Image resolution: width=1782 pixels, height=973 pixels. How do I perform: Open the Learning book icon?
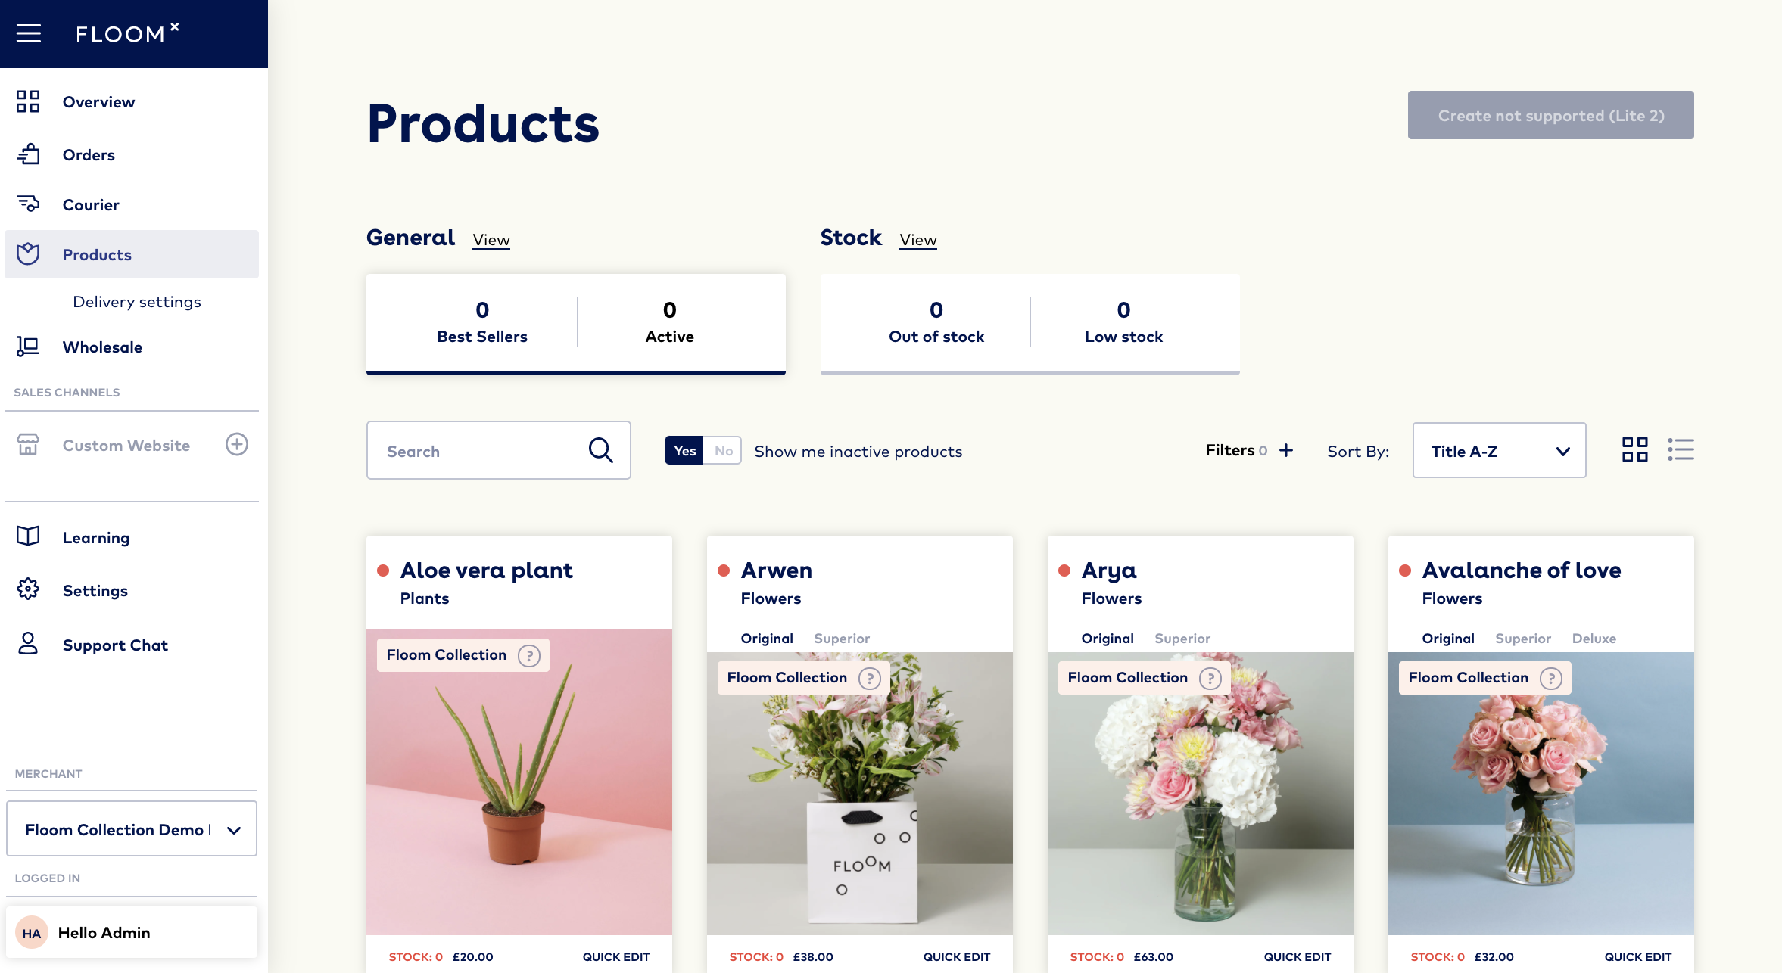click(28, 536)
